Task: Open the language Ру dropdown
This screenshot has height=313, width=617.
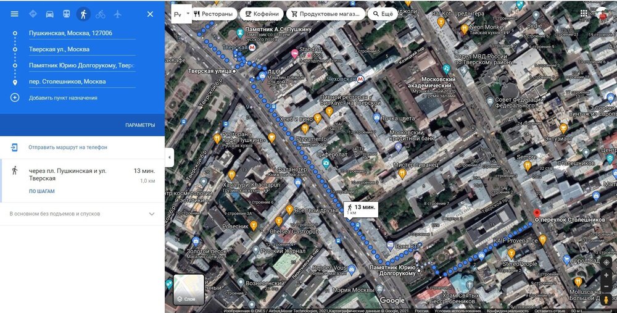Action: (181, 14)
